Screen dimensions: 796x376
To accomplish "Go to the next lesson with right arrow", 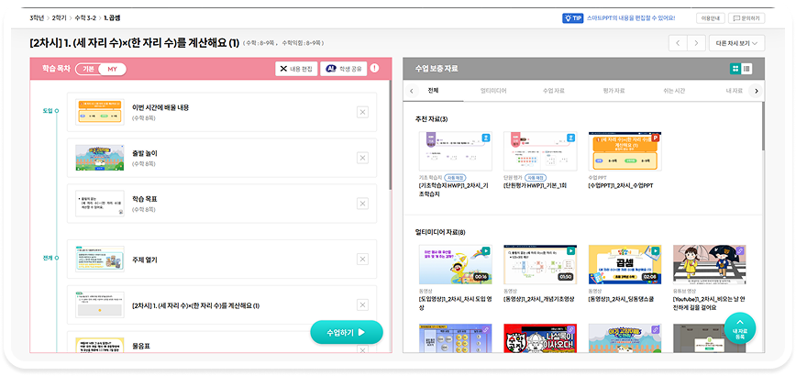I will [697, 43].
